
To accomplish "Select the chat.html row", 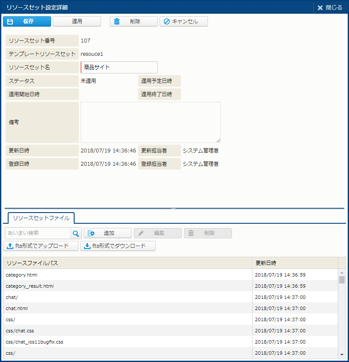I will (x=128, y=308).
